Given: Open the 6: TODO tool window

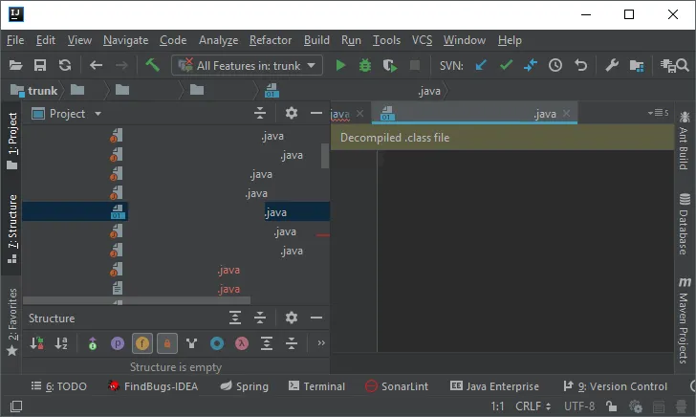Looking at the screenshot, I should tap(59, 386).
